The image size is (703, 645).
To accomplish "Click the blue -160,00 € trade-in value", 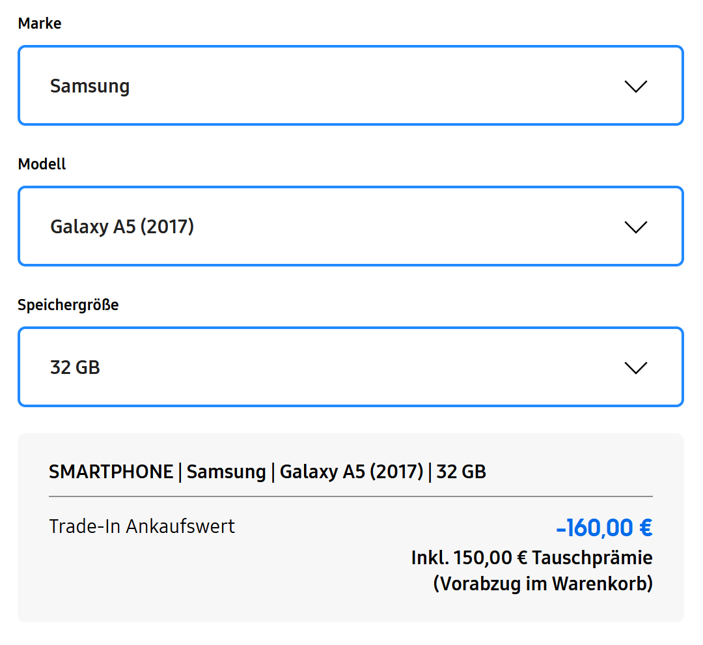I will (604, 528).
